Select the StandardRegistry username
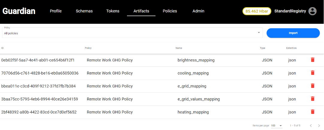Screen dimensions: 324x130 pos(290,11)
